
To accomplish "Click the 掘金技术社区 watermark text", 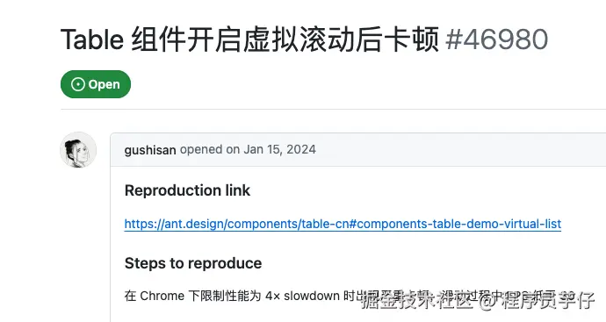I will (x=417, y=301).
